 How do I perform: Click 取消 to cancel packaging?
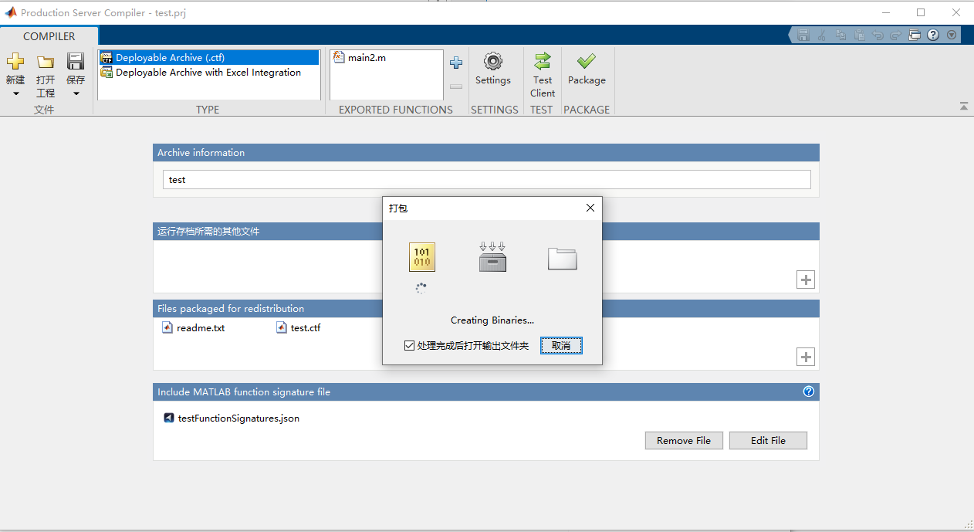[561, 345]
